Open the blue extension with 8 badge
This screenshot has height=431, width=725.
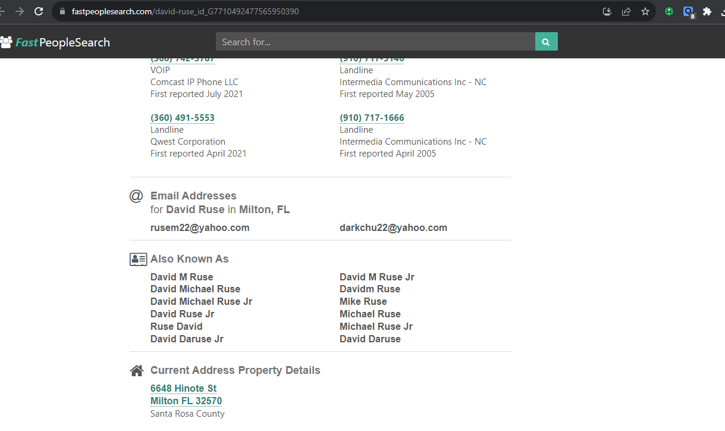pos(688,12)
